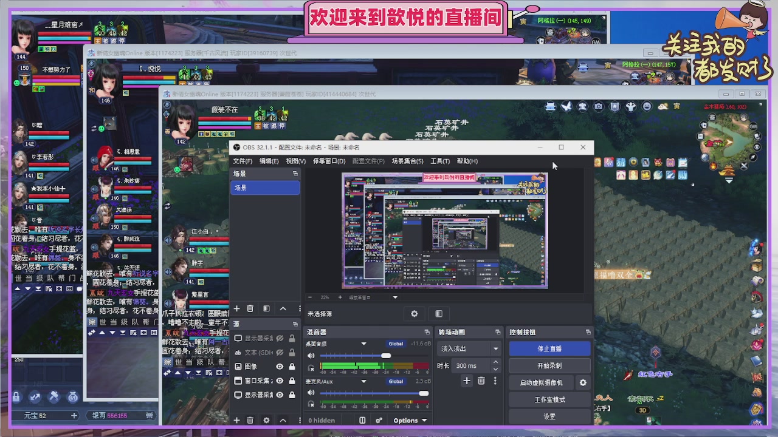The width and height of the screenshot is (778, 437).
Task: Open properties gear beside 未选择源
Action: click(415, 314)
